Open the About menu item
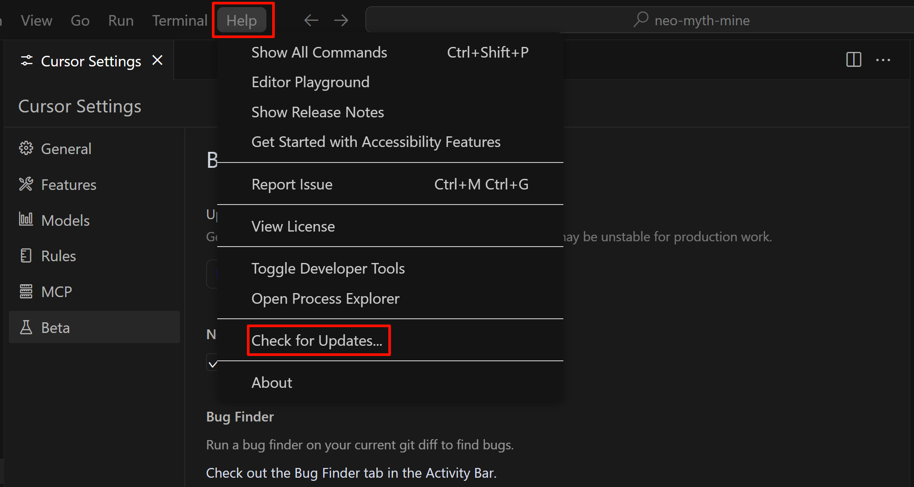Screen dimensions: 914x487 [272, 383]
